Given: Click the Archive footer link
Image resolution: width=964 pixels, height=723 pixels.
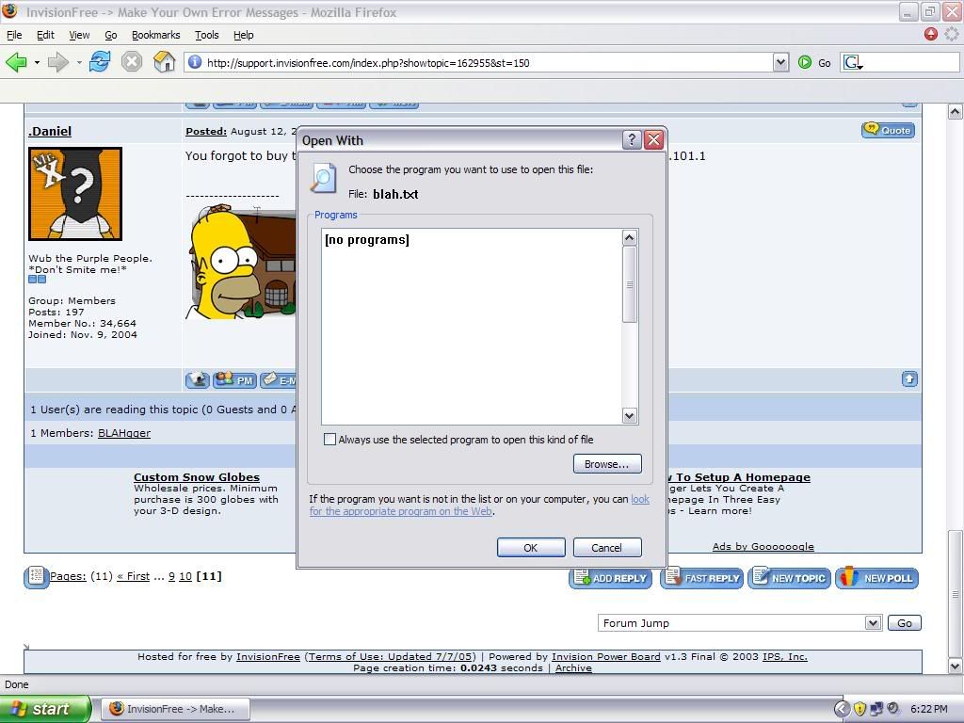Looking at the screenshot, I should [x=573, y=667].
